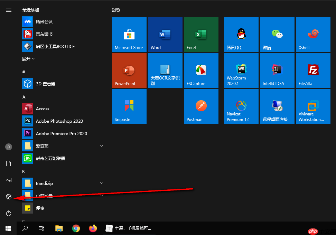Toggle the hamburger menu at top left
The height and width of the screenshot is (235, 336).
[9, 10]
